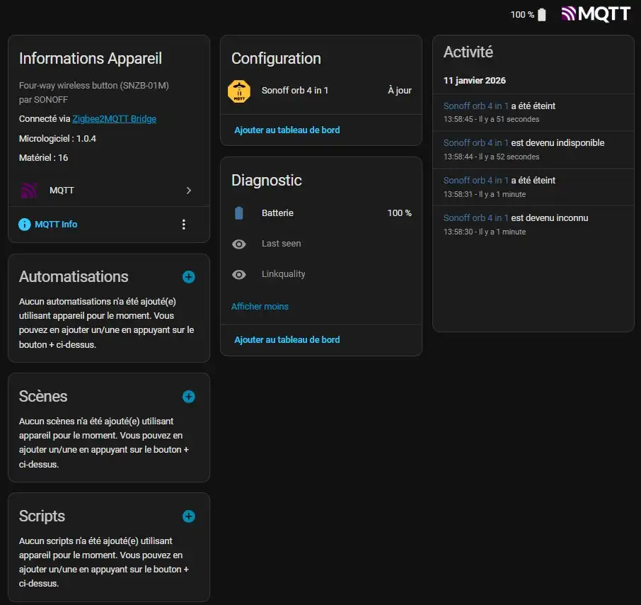
Task: Add a new automation with plus icon
Action: (x=189, y=277)
